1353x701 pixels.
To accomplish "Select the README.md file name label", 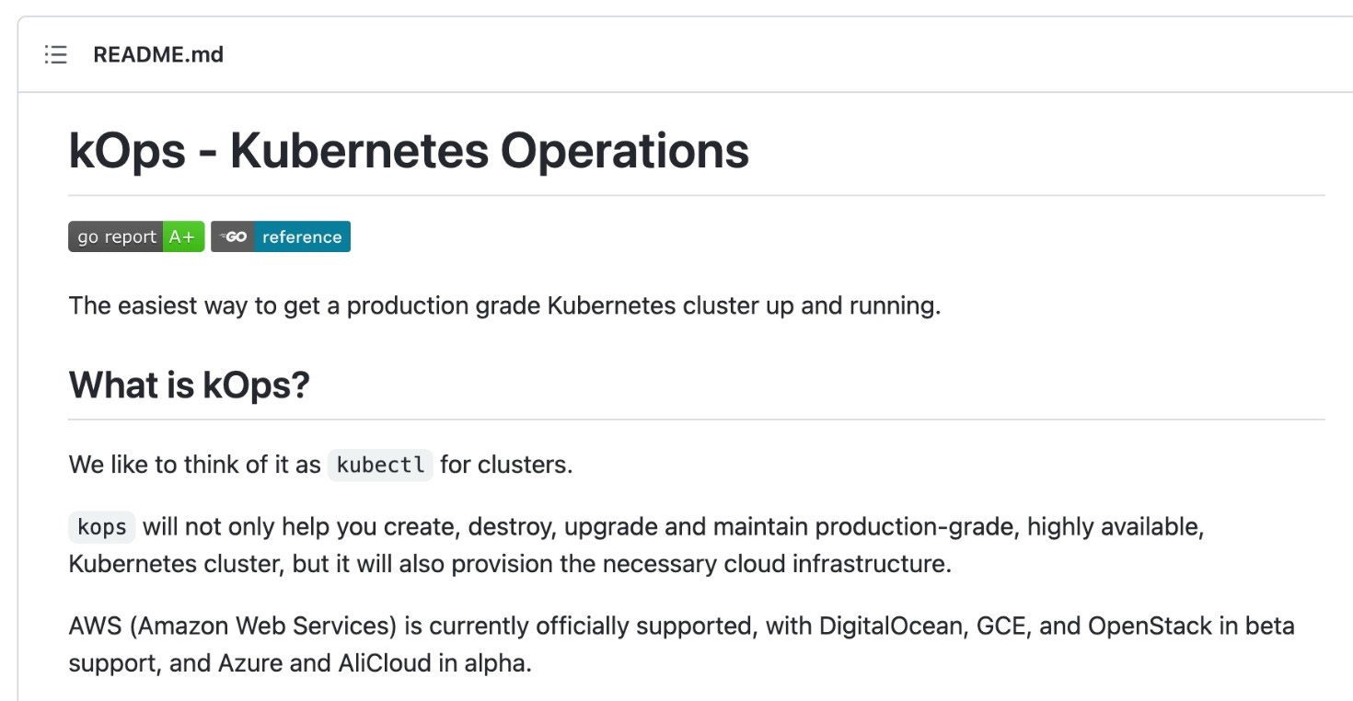I will pos(158,54).
